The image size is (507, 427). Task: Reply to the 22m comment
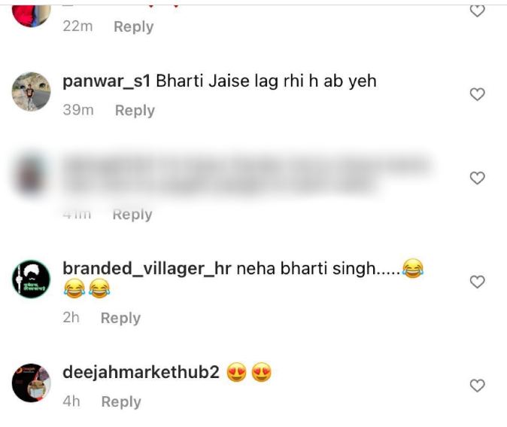point(134,26)
